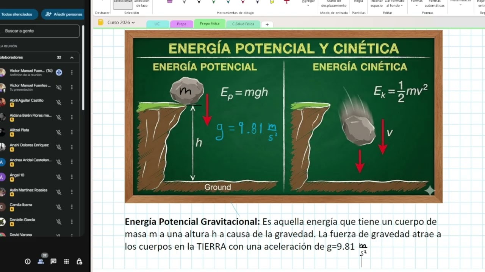Open more options for Anahi Dolores Enriquez
The image size is (485, 272).
point(72,147)
